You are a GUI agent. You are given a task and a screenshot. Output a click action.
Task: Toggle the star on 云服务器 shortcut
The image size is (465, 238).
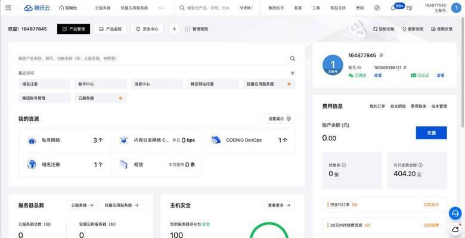click(120, 98)
